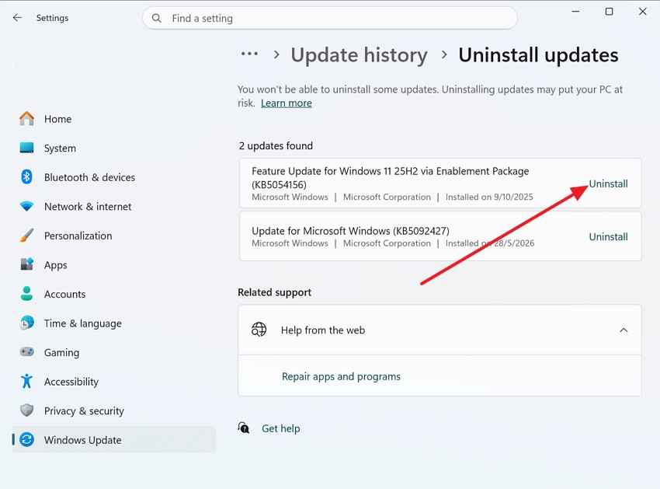Image resolution: width=660 pixels, height=489 pixels.
Task: Open Network & internet label
Action: coord(88,207)
